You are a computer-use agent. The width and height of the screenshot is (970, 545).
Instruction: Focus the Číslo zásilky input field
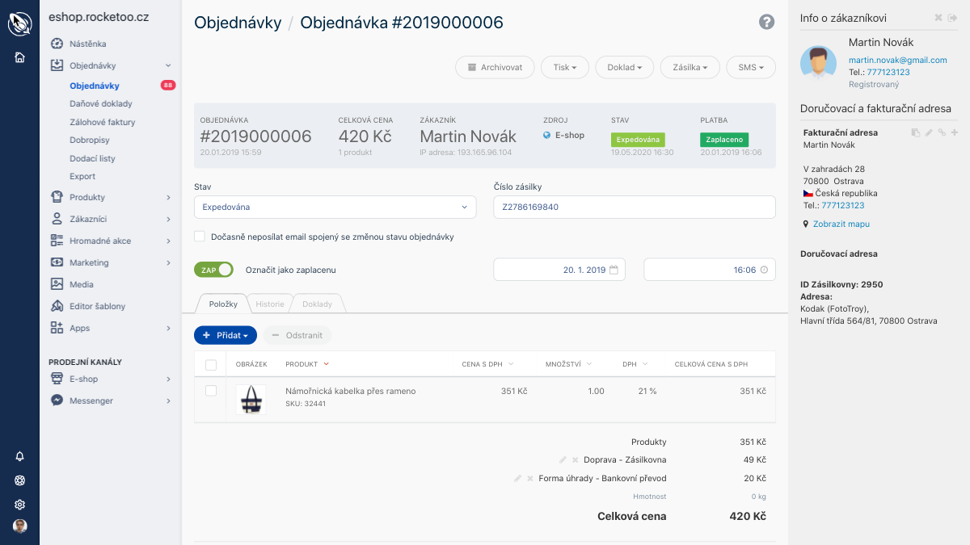click(635, 207)
